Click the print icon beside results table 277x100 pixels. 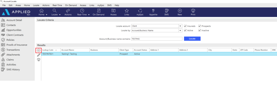(x=38, y=60)
